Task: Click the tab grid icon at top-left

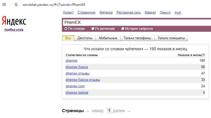Action: [x=4, y=4]
